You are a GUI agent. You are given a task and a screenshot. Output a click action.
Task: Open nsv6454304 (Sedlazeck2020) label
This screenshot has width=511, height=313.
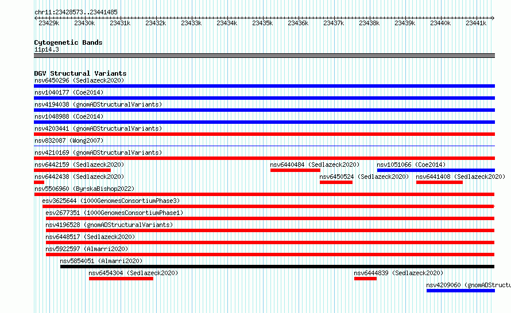coord(133,273)
